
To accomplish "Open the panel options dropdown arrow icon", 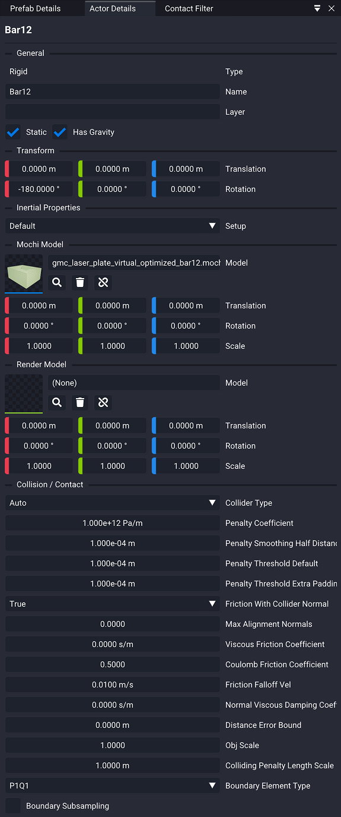I will coord(317,8).
